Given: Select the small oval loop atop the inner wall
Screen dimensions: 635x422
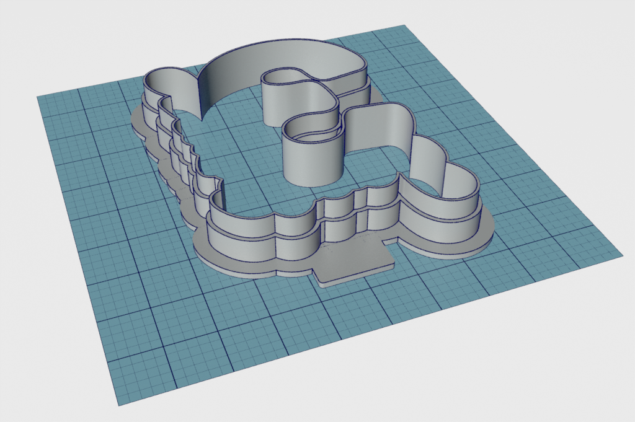Looking at the screenshot, I should [x=283, y=77].
